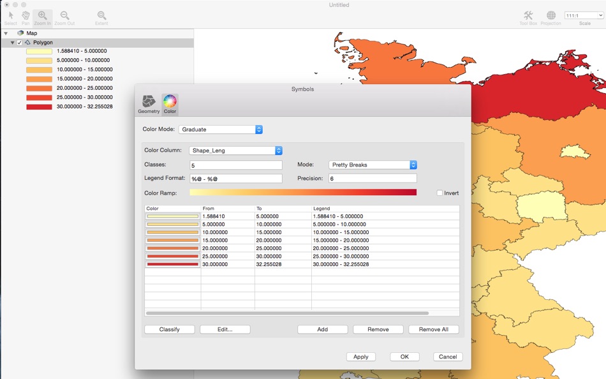Click the Classify button

(x=169, y=329)
